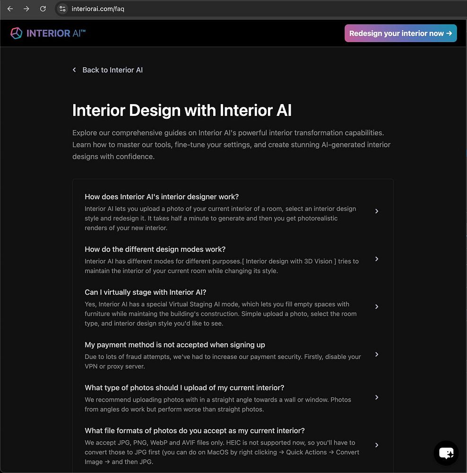This screenshot has width=467, height=473.
Task: Expand the virtual staging question chevron
Action: point(377,307)
